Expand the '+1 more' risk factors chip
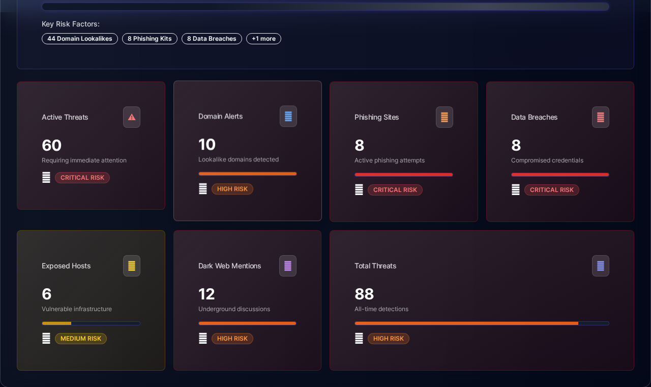This screenshot has width=651, height=387. pyautogui.click(x=263, y=39)
